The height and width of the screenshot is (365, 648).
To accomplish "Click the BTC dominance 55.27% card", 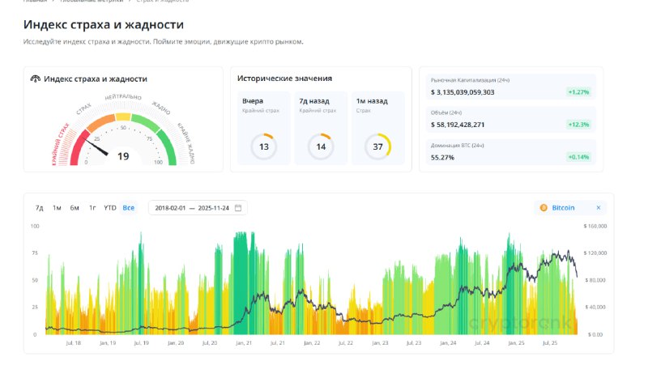I will (x=511, y=152).
